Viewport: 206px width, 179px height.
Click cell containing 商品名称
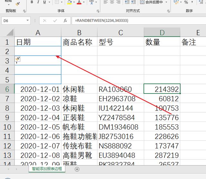pyautogui.click(x=79, y=42)
